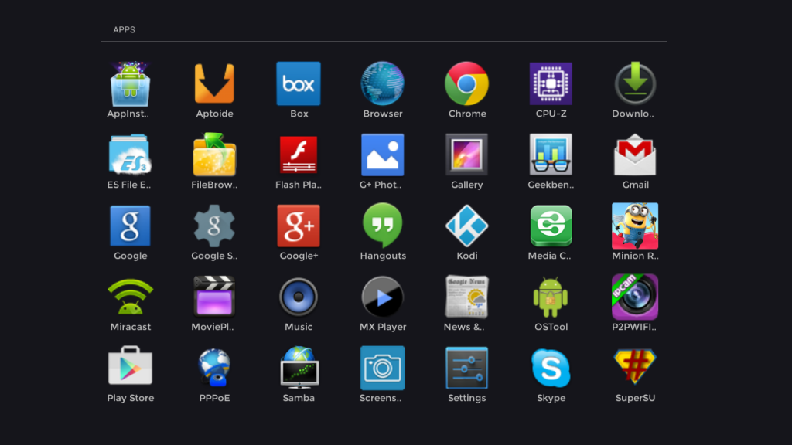
Task: Open Chrome browser
Action: click(x=466, y=83)
